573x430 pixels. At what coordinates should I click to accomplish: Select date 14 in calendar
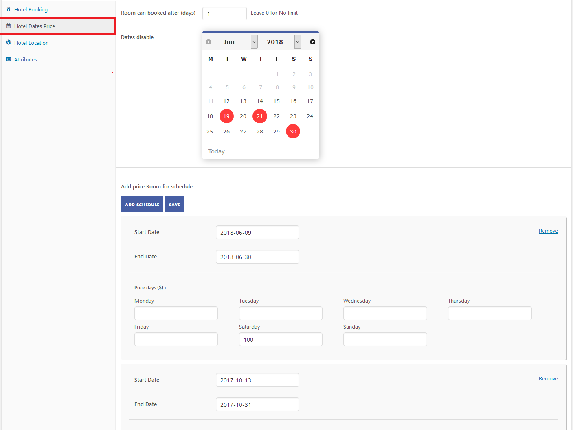coord(260,101)
